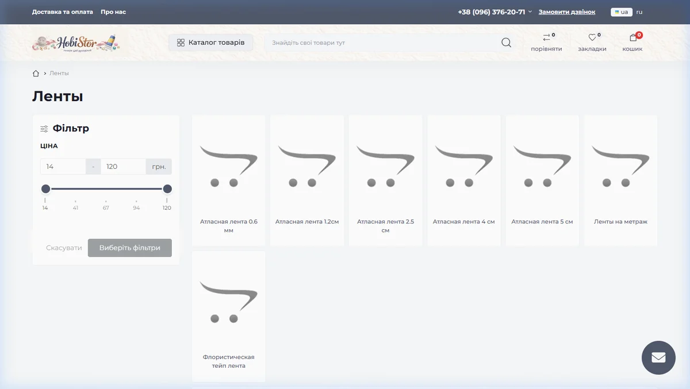This screenshot has height=389, width=690.
Task: Click the right price slider handle
Action: tap(167, 188)
